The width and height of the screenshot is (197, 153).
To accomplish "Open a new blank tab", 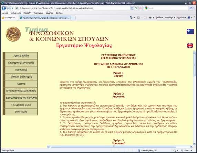I will coord(73,18).
